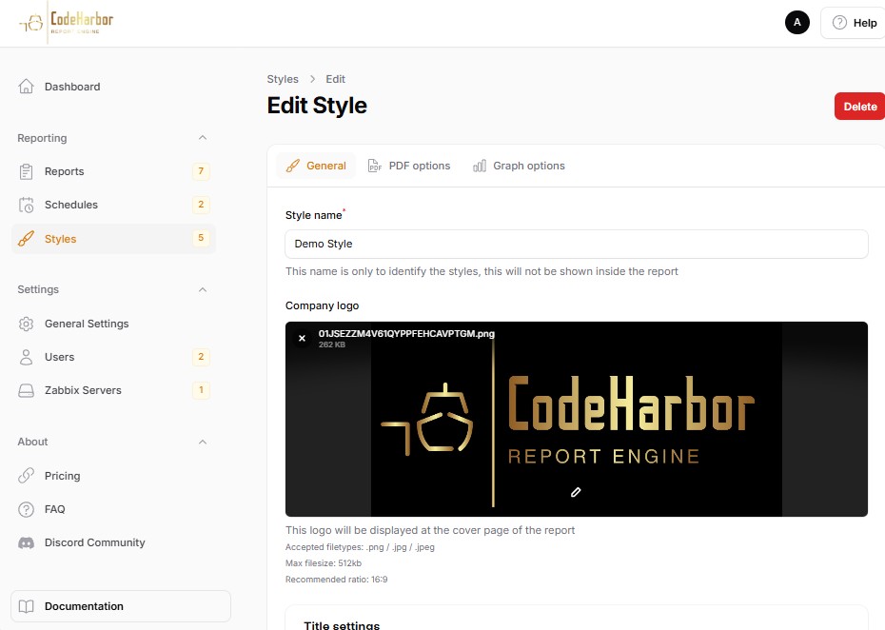Click Styles in the breadcrumb
Image resolution: width=885 pixels, height=630 pixels.
(283, 79)
